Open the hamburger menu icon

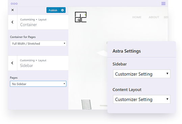tap(163, 4)
